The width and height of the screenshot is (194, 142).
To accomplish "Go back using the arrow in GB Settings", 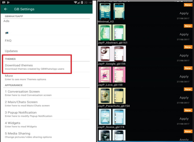I will [6, 9].
